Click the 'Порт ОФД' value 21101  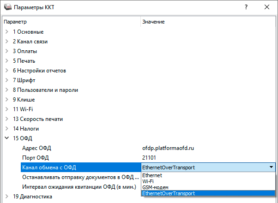coord(150,158)
